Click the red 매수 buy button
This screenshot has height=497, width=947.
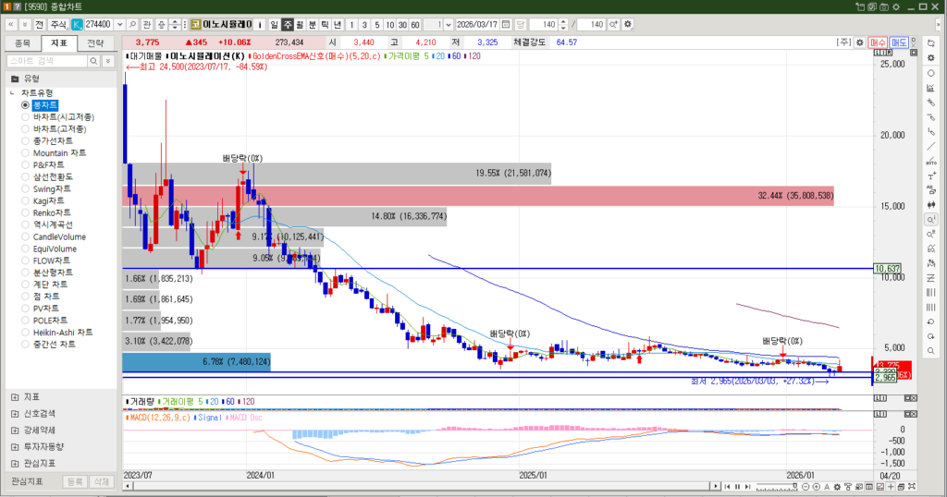[878, 42]
